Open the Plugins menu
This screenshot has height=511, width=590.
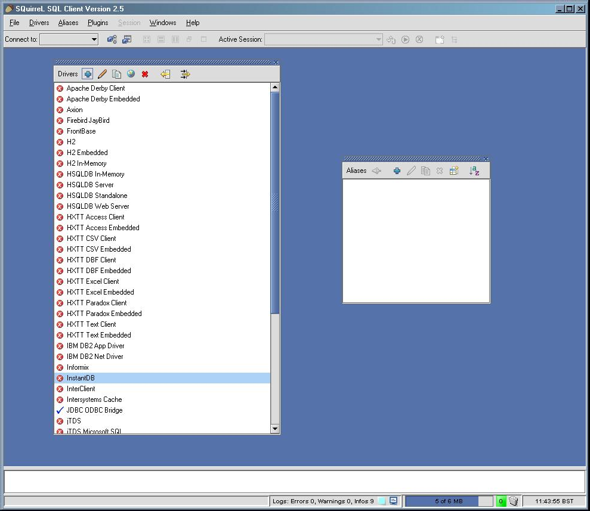click(98, 23)
